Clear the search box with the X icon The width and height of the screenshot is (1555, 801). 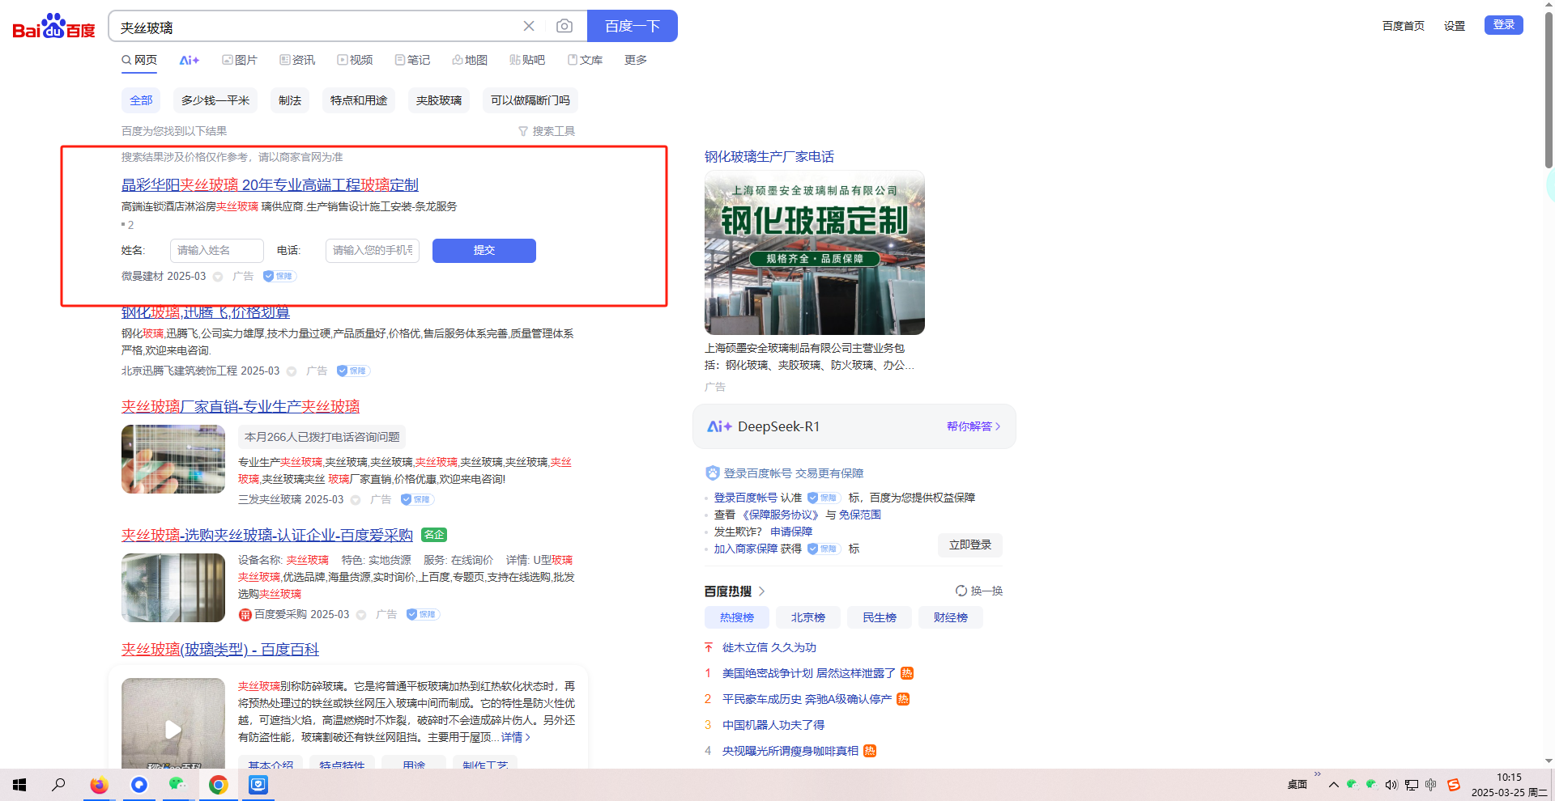click(x=529, y=26)
